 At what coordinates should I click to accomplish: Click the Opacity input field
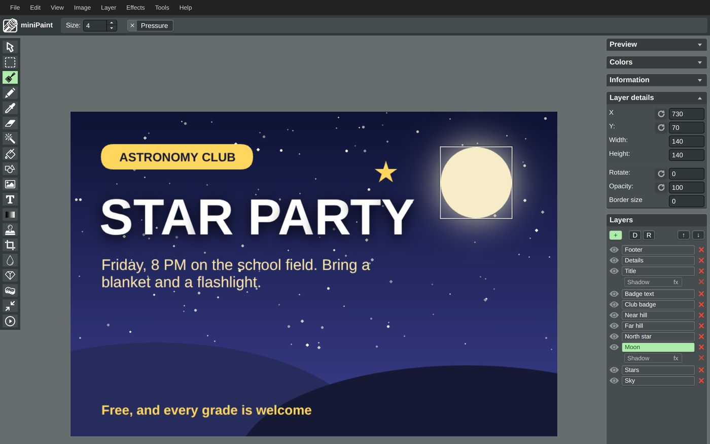686,187
